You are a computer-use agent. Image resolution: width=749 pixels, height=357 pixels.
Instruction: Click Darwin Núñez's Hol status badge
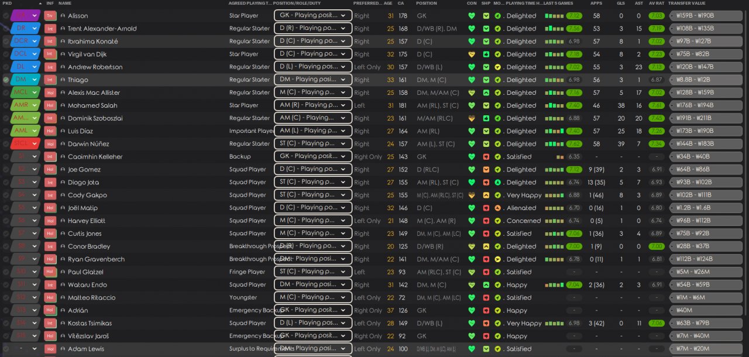(x=50, y=144)
